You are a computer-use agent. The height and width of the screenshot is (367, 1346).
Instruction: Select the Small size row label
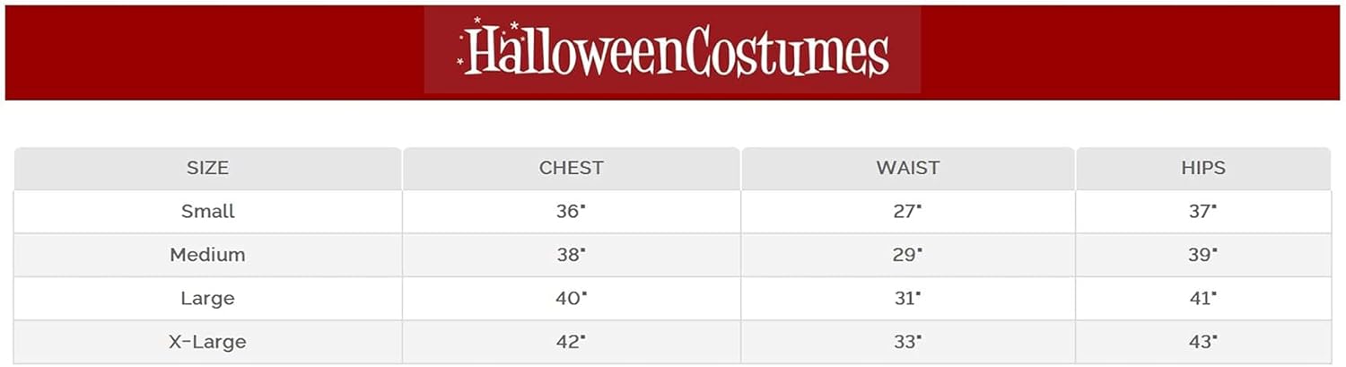207,212
